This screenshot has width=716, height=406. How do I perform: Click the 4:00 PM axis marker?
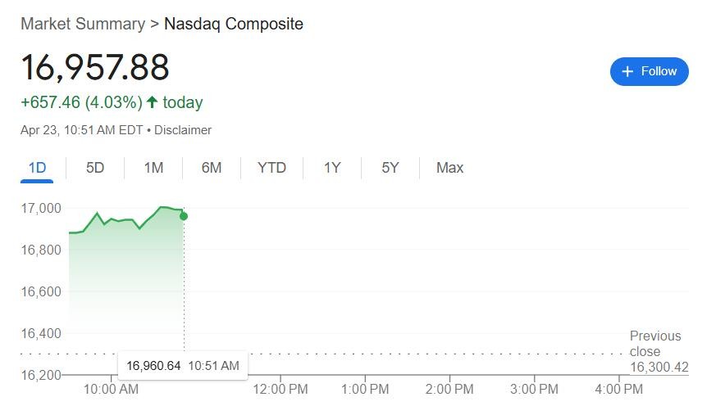click(x=618, y=389)
